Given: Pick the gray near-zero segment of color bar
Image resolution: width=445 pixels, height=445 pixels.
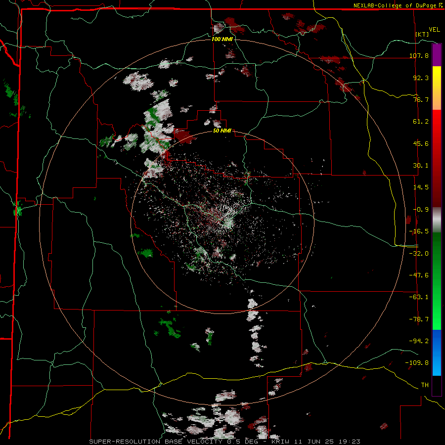Looking at the screenshot, I should [437, 220].
